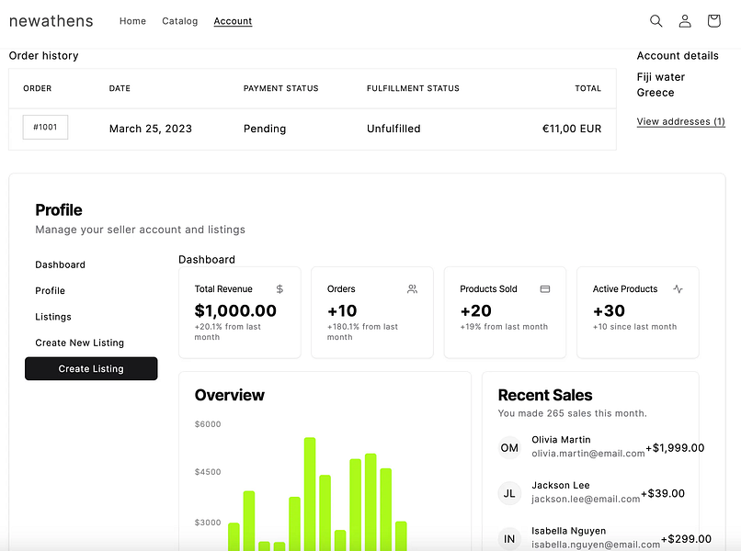
Task: Click the JL avatar for Jackson Lee
Action: 509,493
